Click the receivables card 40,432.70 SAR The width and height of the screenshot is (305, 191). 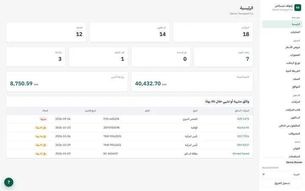[x=192, y=81]
